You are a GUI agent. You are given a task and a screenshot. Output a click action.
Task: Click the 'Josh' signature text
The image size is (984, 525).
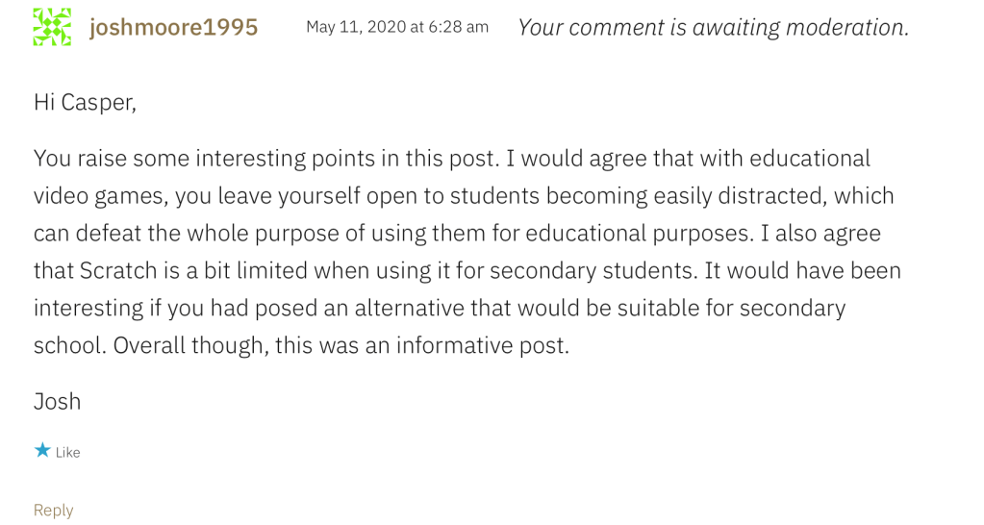(x=57, y=401)
